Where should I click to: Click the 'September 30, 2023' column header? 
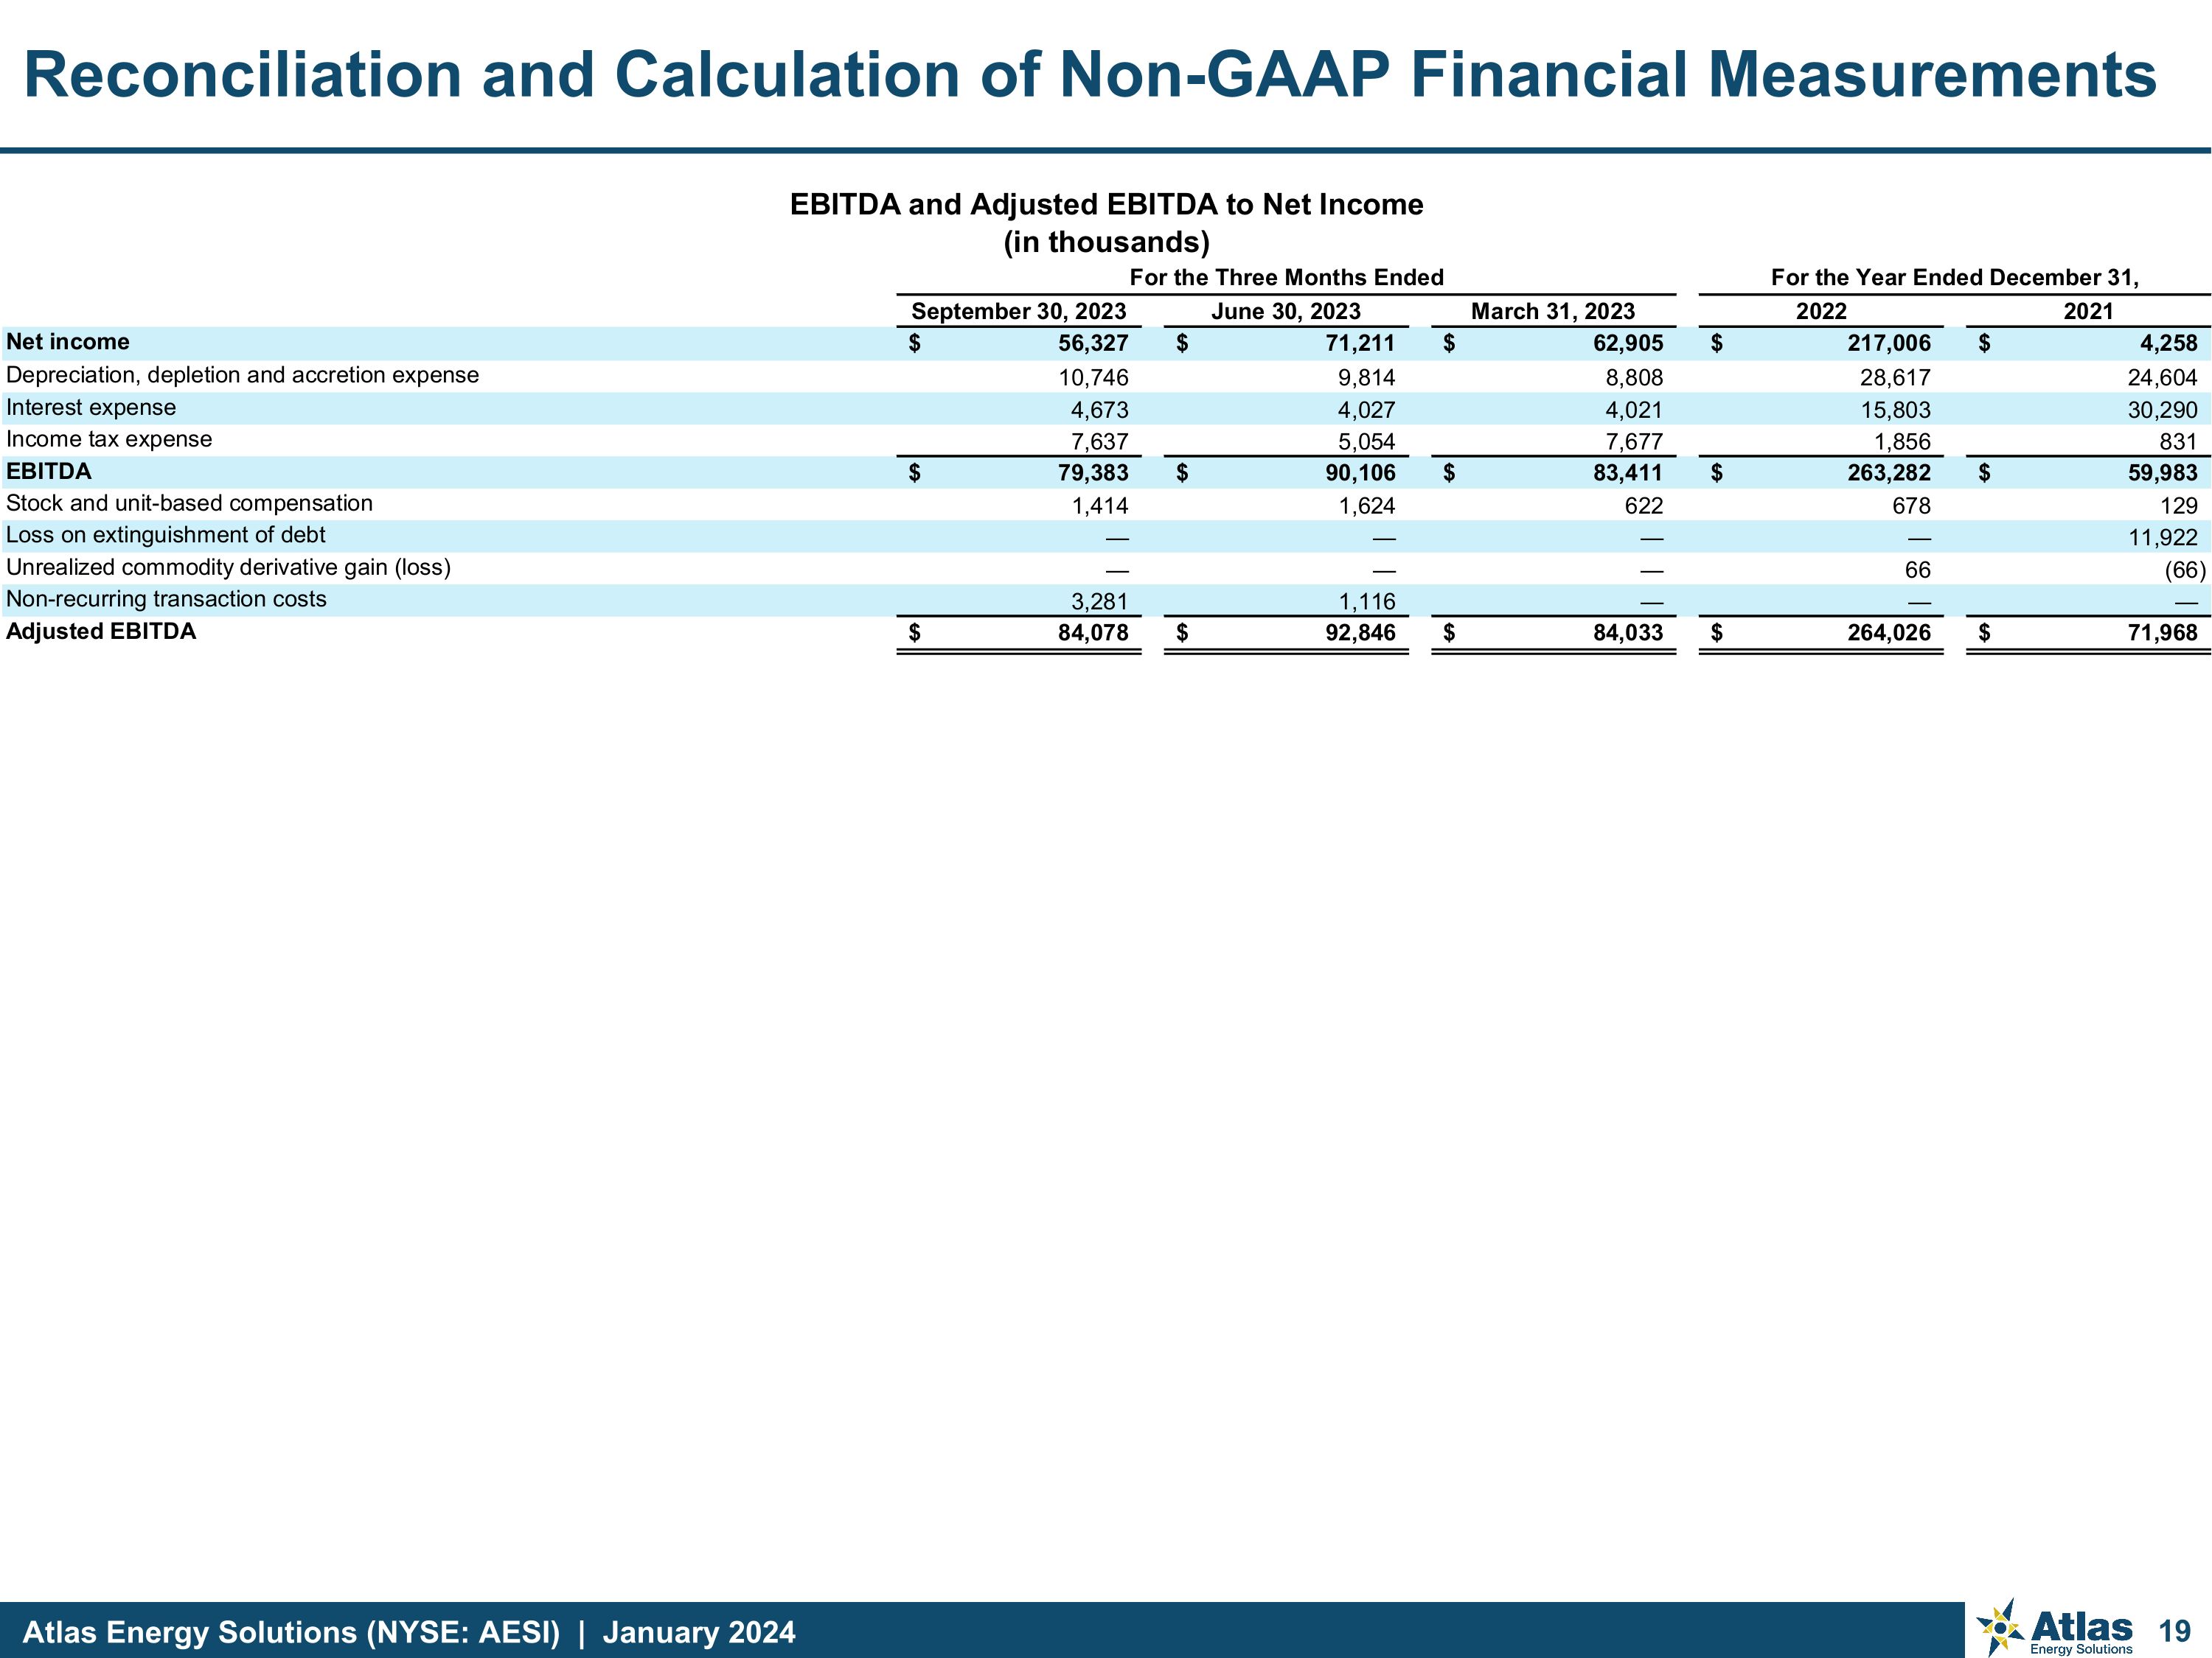click(x=1018, y=312)
